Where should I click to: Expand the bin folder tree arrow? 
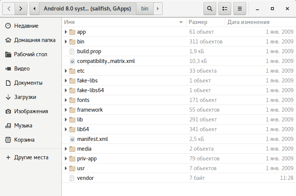pos(66,42)
